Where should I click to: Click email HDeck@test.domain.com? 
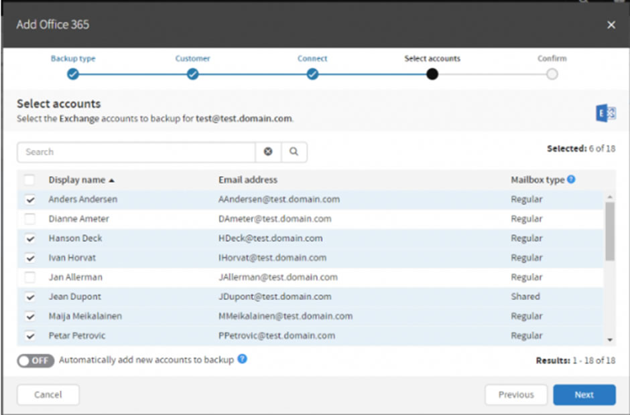point(270,238)
